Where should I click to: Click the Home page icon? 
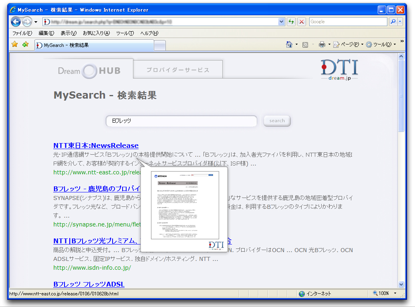tap(289, 44)
